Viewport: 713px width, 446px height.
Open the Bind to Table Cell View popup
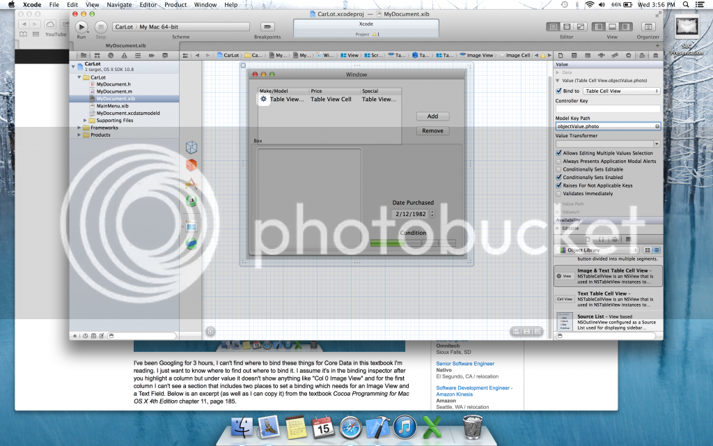622,91
